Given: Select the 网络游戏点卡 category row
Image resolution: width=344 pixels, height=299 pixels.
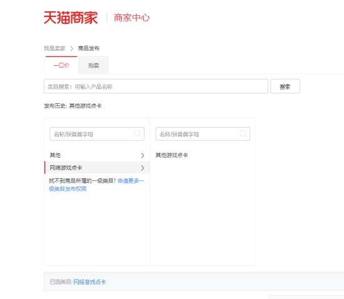Looking at the screenshot, I should (97, 168).
